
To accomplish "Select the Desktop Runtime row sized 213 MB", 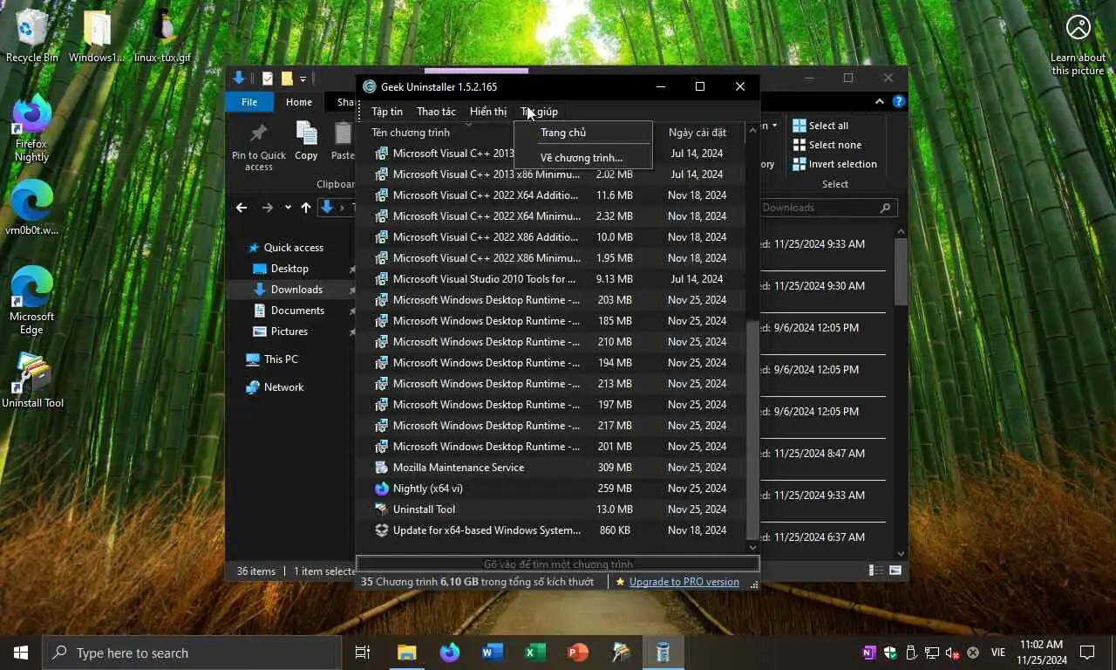I will pos(551,384).
